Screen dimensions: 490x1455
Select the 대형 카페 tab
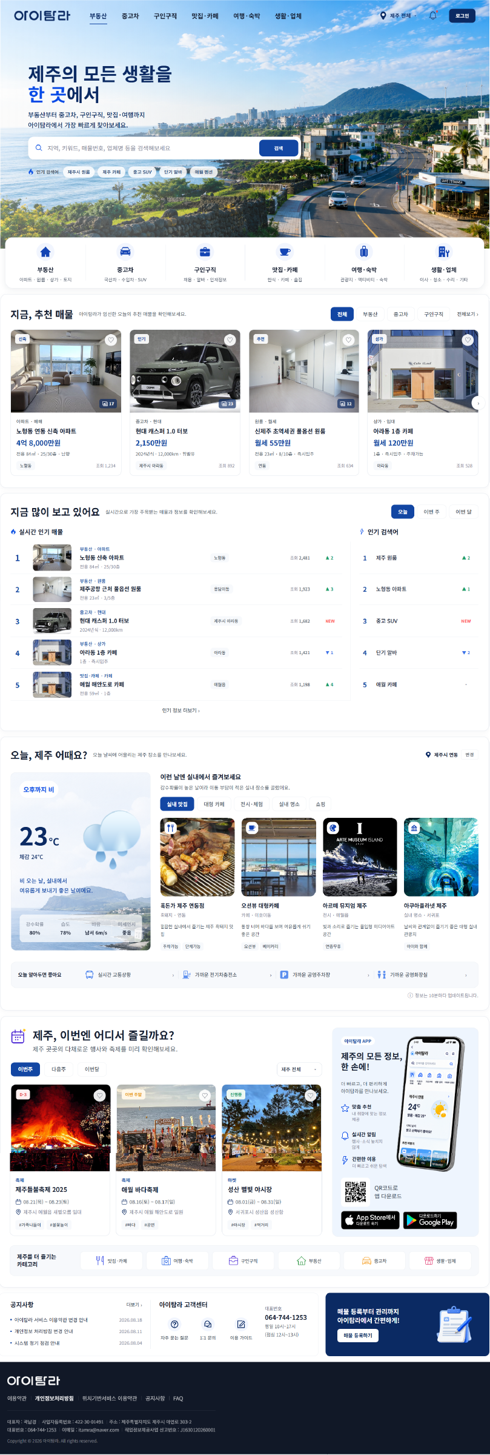click(x=214, y=804)
